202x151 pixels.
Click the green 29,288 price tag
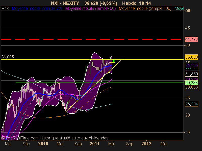pyautogui.click(x=191, y=83)
